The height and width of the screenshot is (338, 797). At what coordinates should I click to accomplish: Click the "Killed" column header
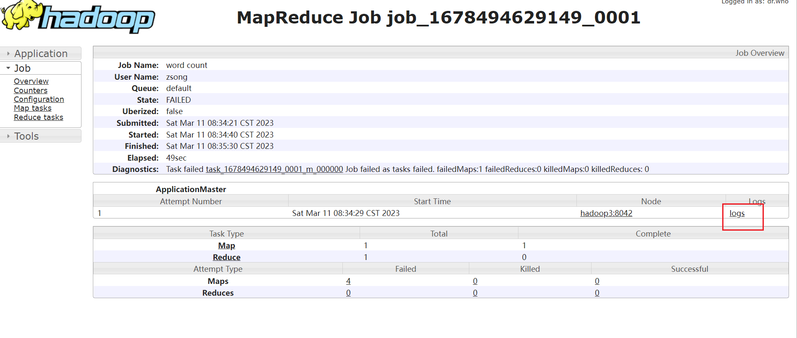coord(530,269)
